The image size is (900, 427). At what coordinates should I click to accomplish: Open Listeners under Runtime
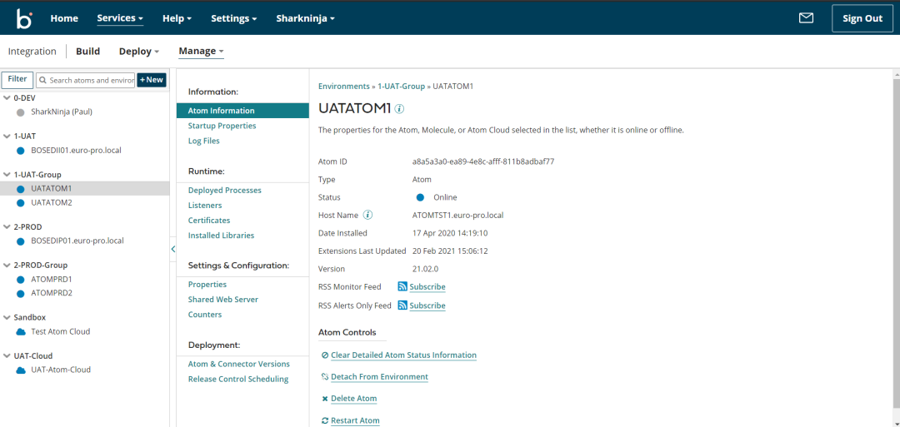click(205, 206)
